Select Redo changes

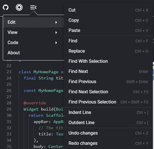pos(108,143)
